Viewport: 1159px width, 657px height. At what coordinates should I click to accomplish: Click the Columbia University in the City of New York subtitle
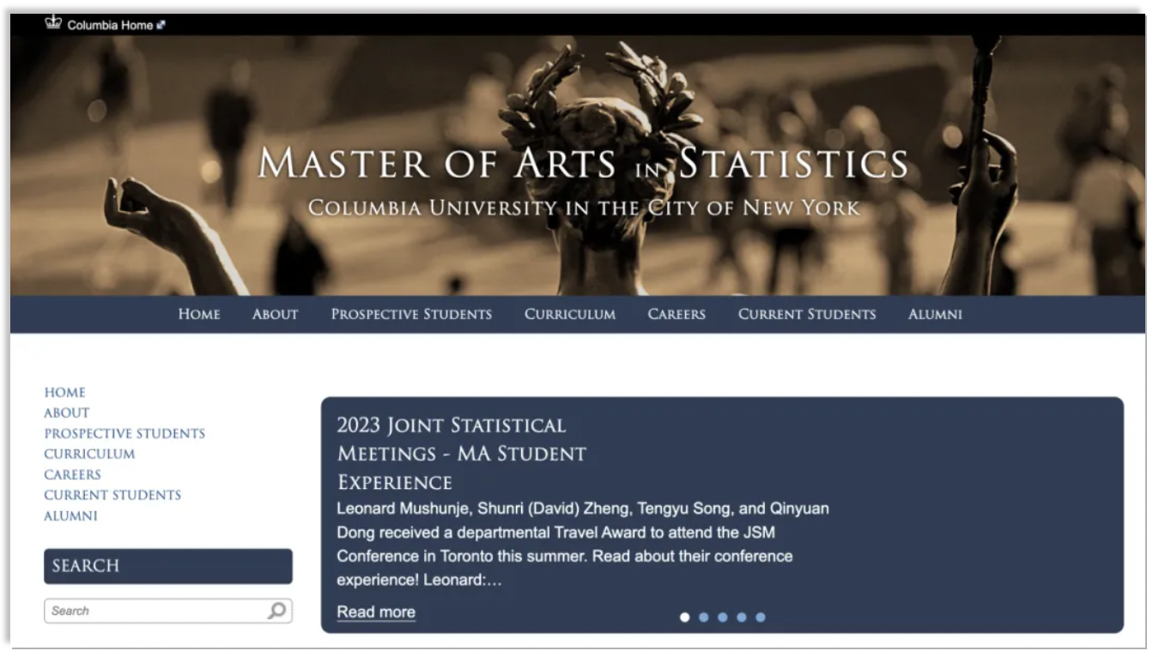584,208
